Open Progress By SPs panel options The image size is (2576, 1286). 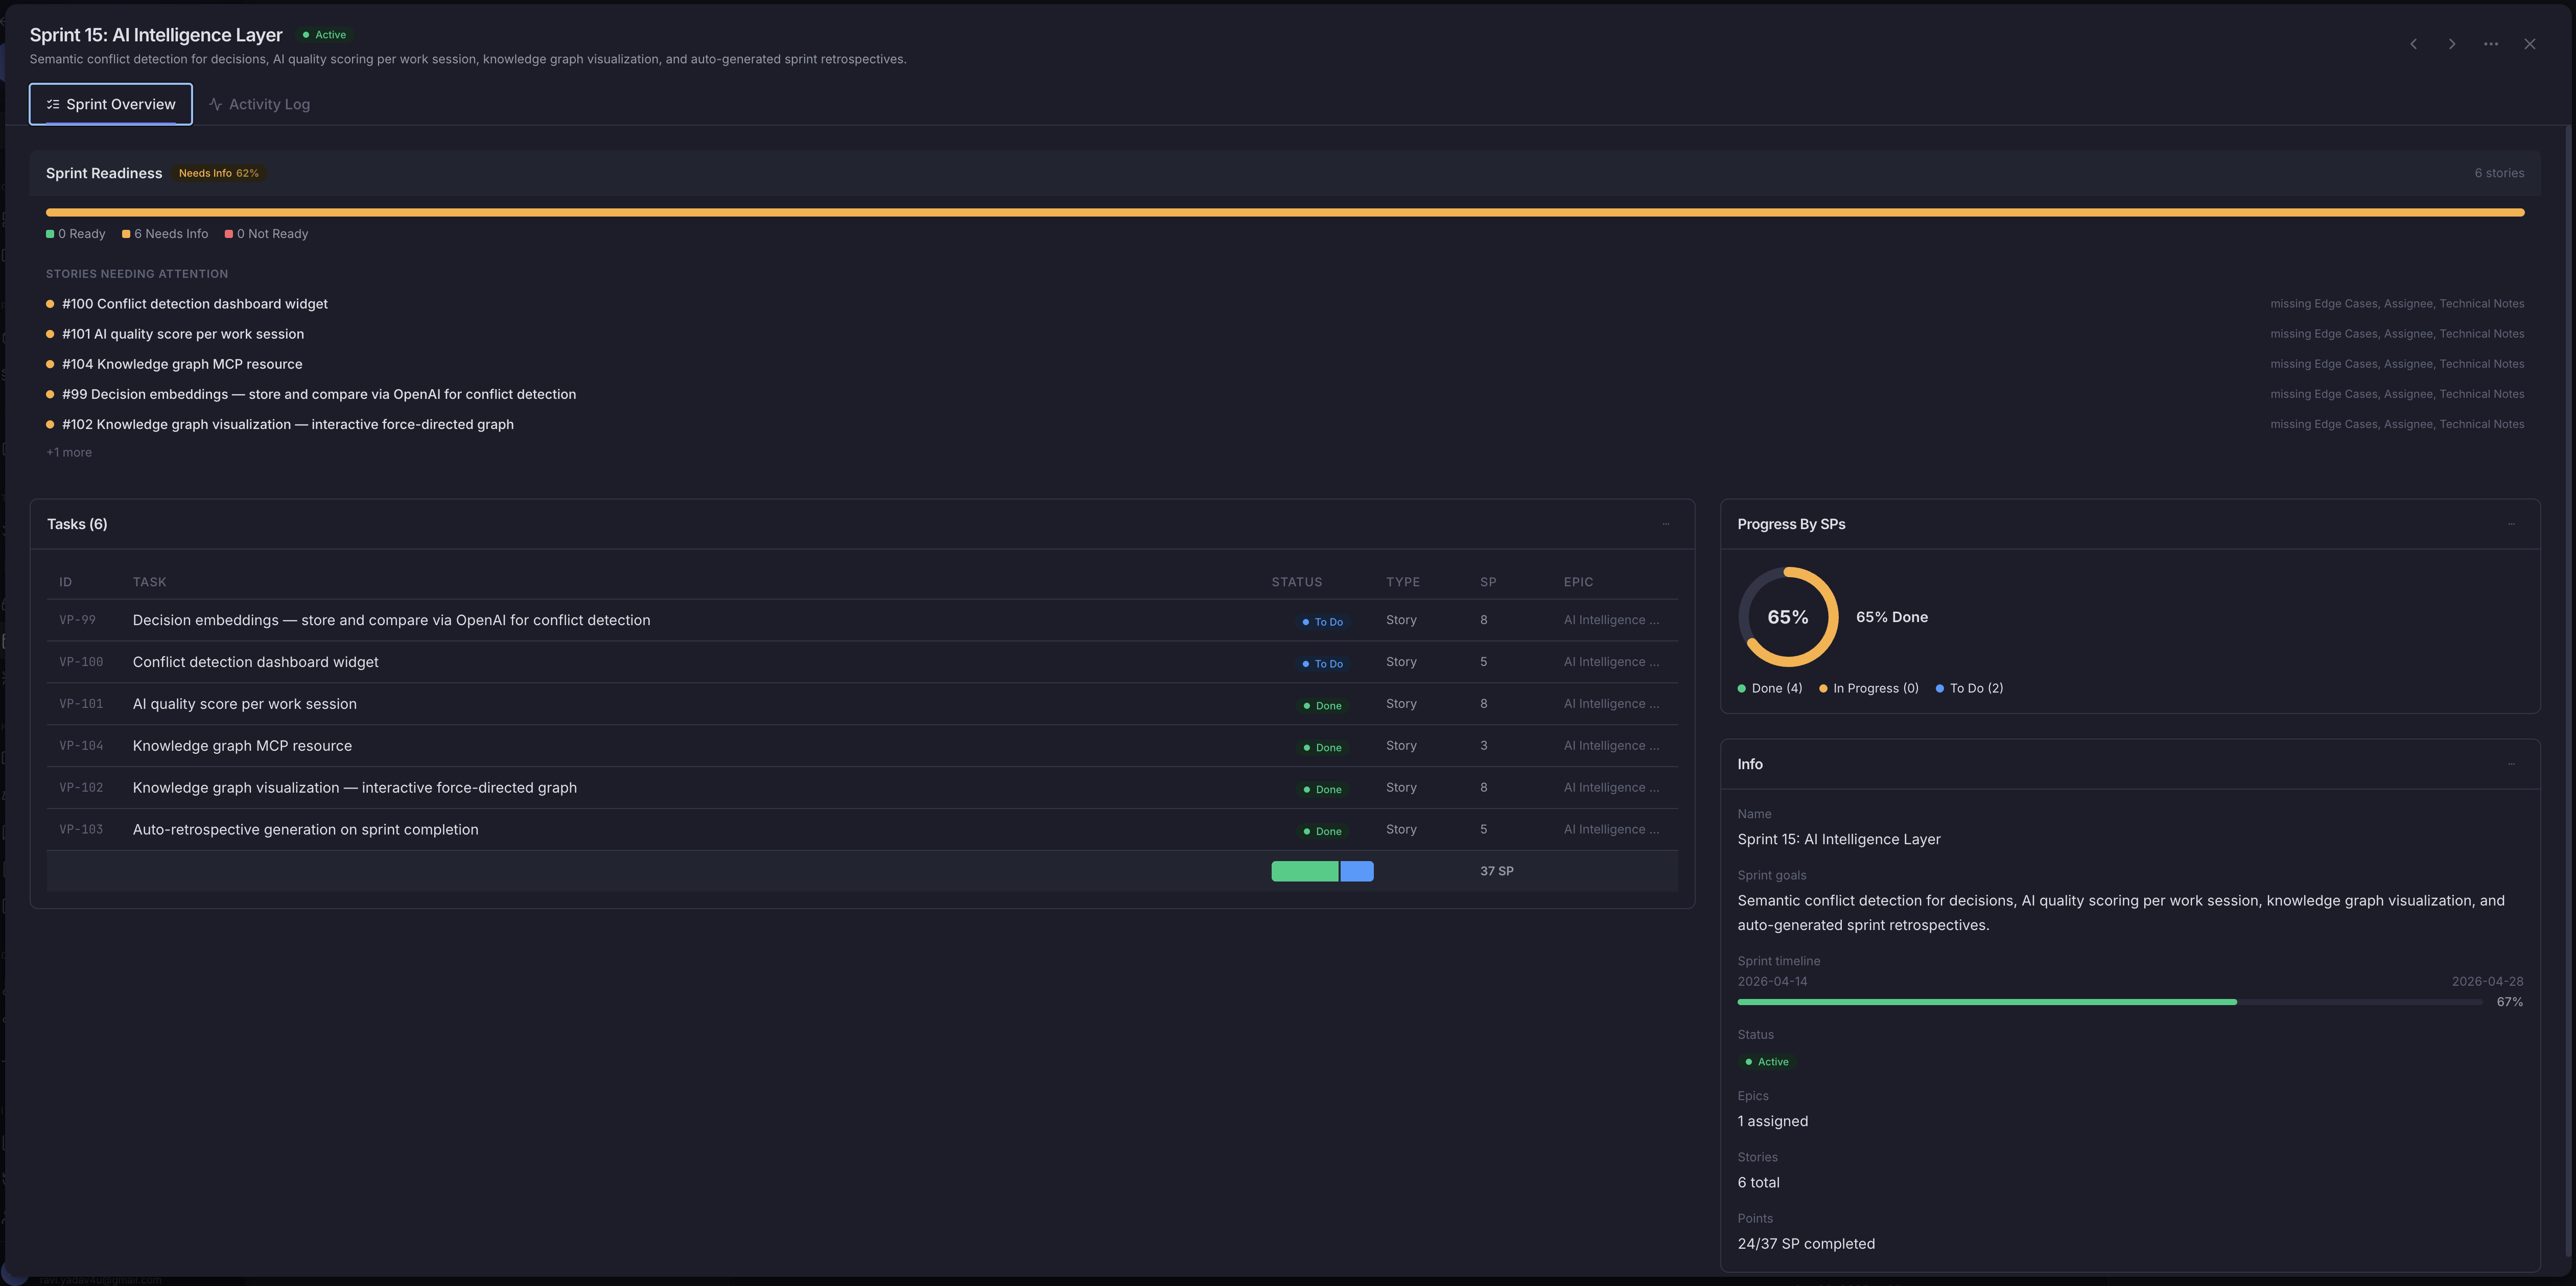2511,524
